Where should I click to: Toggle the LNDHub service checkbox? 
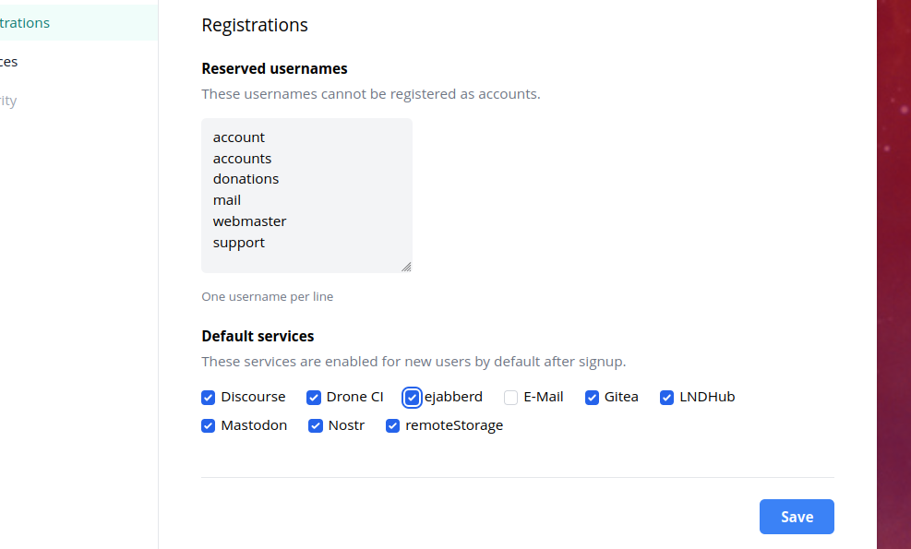pos(667,398)
